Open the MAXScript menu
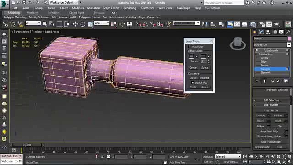The width and height of the screenshot is (293, 165). (x=183, y=8)
